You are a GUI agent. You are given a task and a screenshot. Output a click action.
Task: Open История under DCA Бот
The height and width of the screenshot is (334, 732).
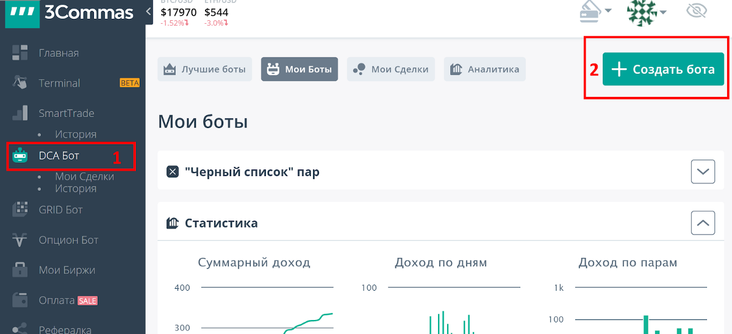click(76, 188)
